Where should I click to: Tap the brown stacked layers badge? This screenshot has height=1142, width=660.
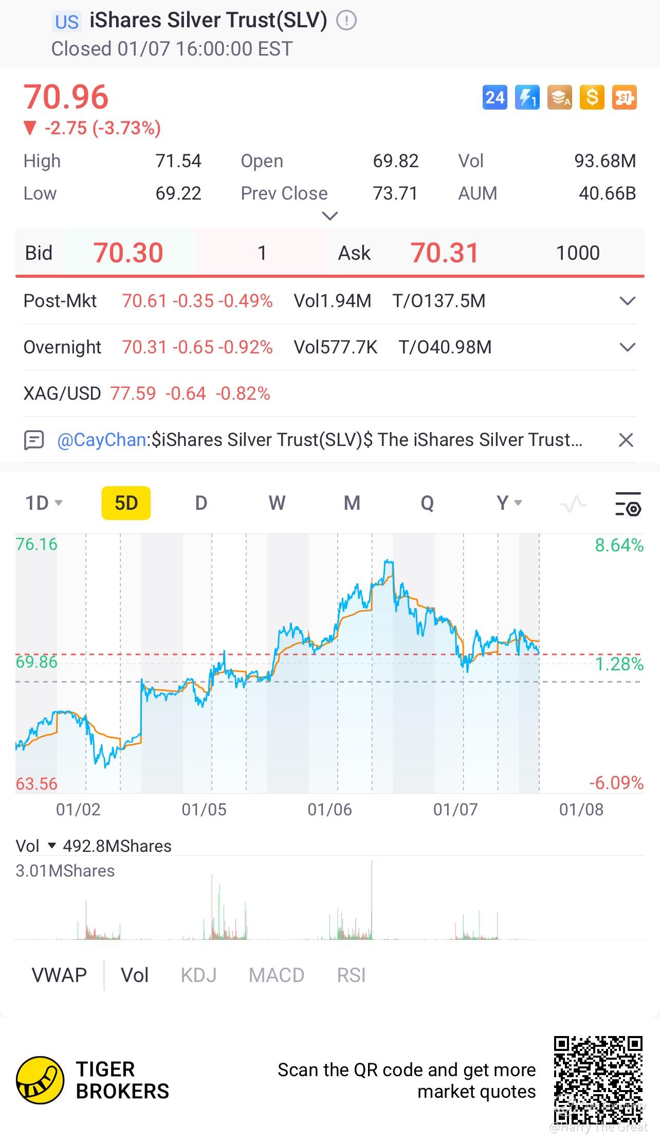pyautogui.click(x=559, y=97)
